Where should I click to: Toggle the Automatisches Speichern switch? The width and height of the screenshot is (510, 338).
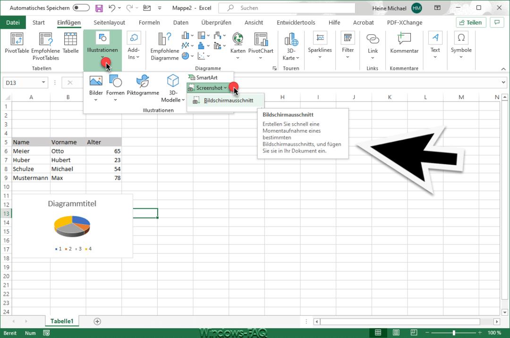pyautogui.click(x=81, y=8)
